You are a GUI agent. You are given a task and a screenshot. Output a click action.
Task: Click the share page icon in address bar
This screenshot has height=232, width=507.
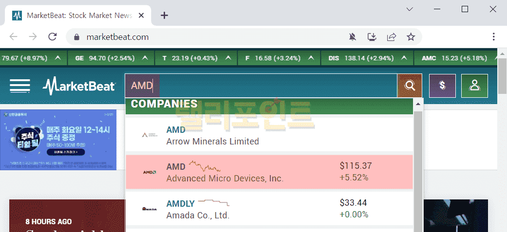coord(392,37)
